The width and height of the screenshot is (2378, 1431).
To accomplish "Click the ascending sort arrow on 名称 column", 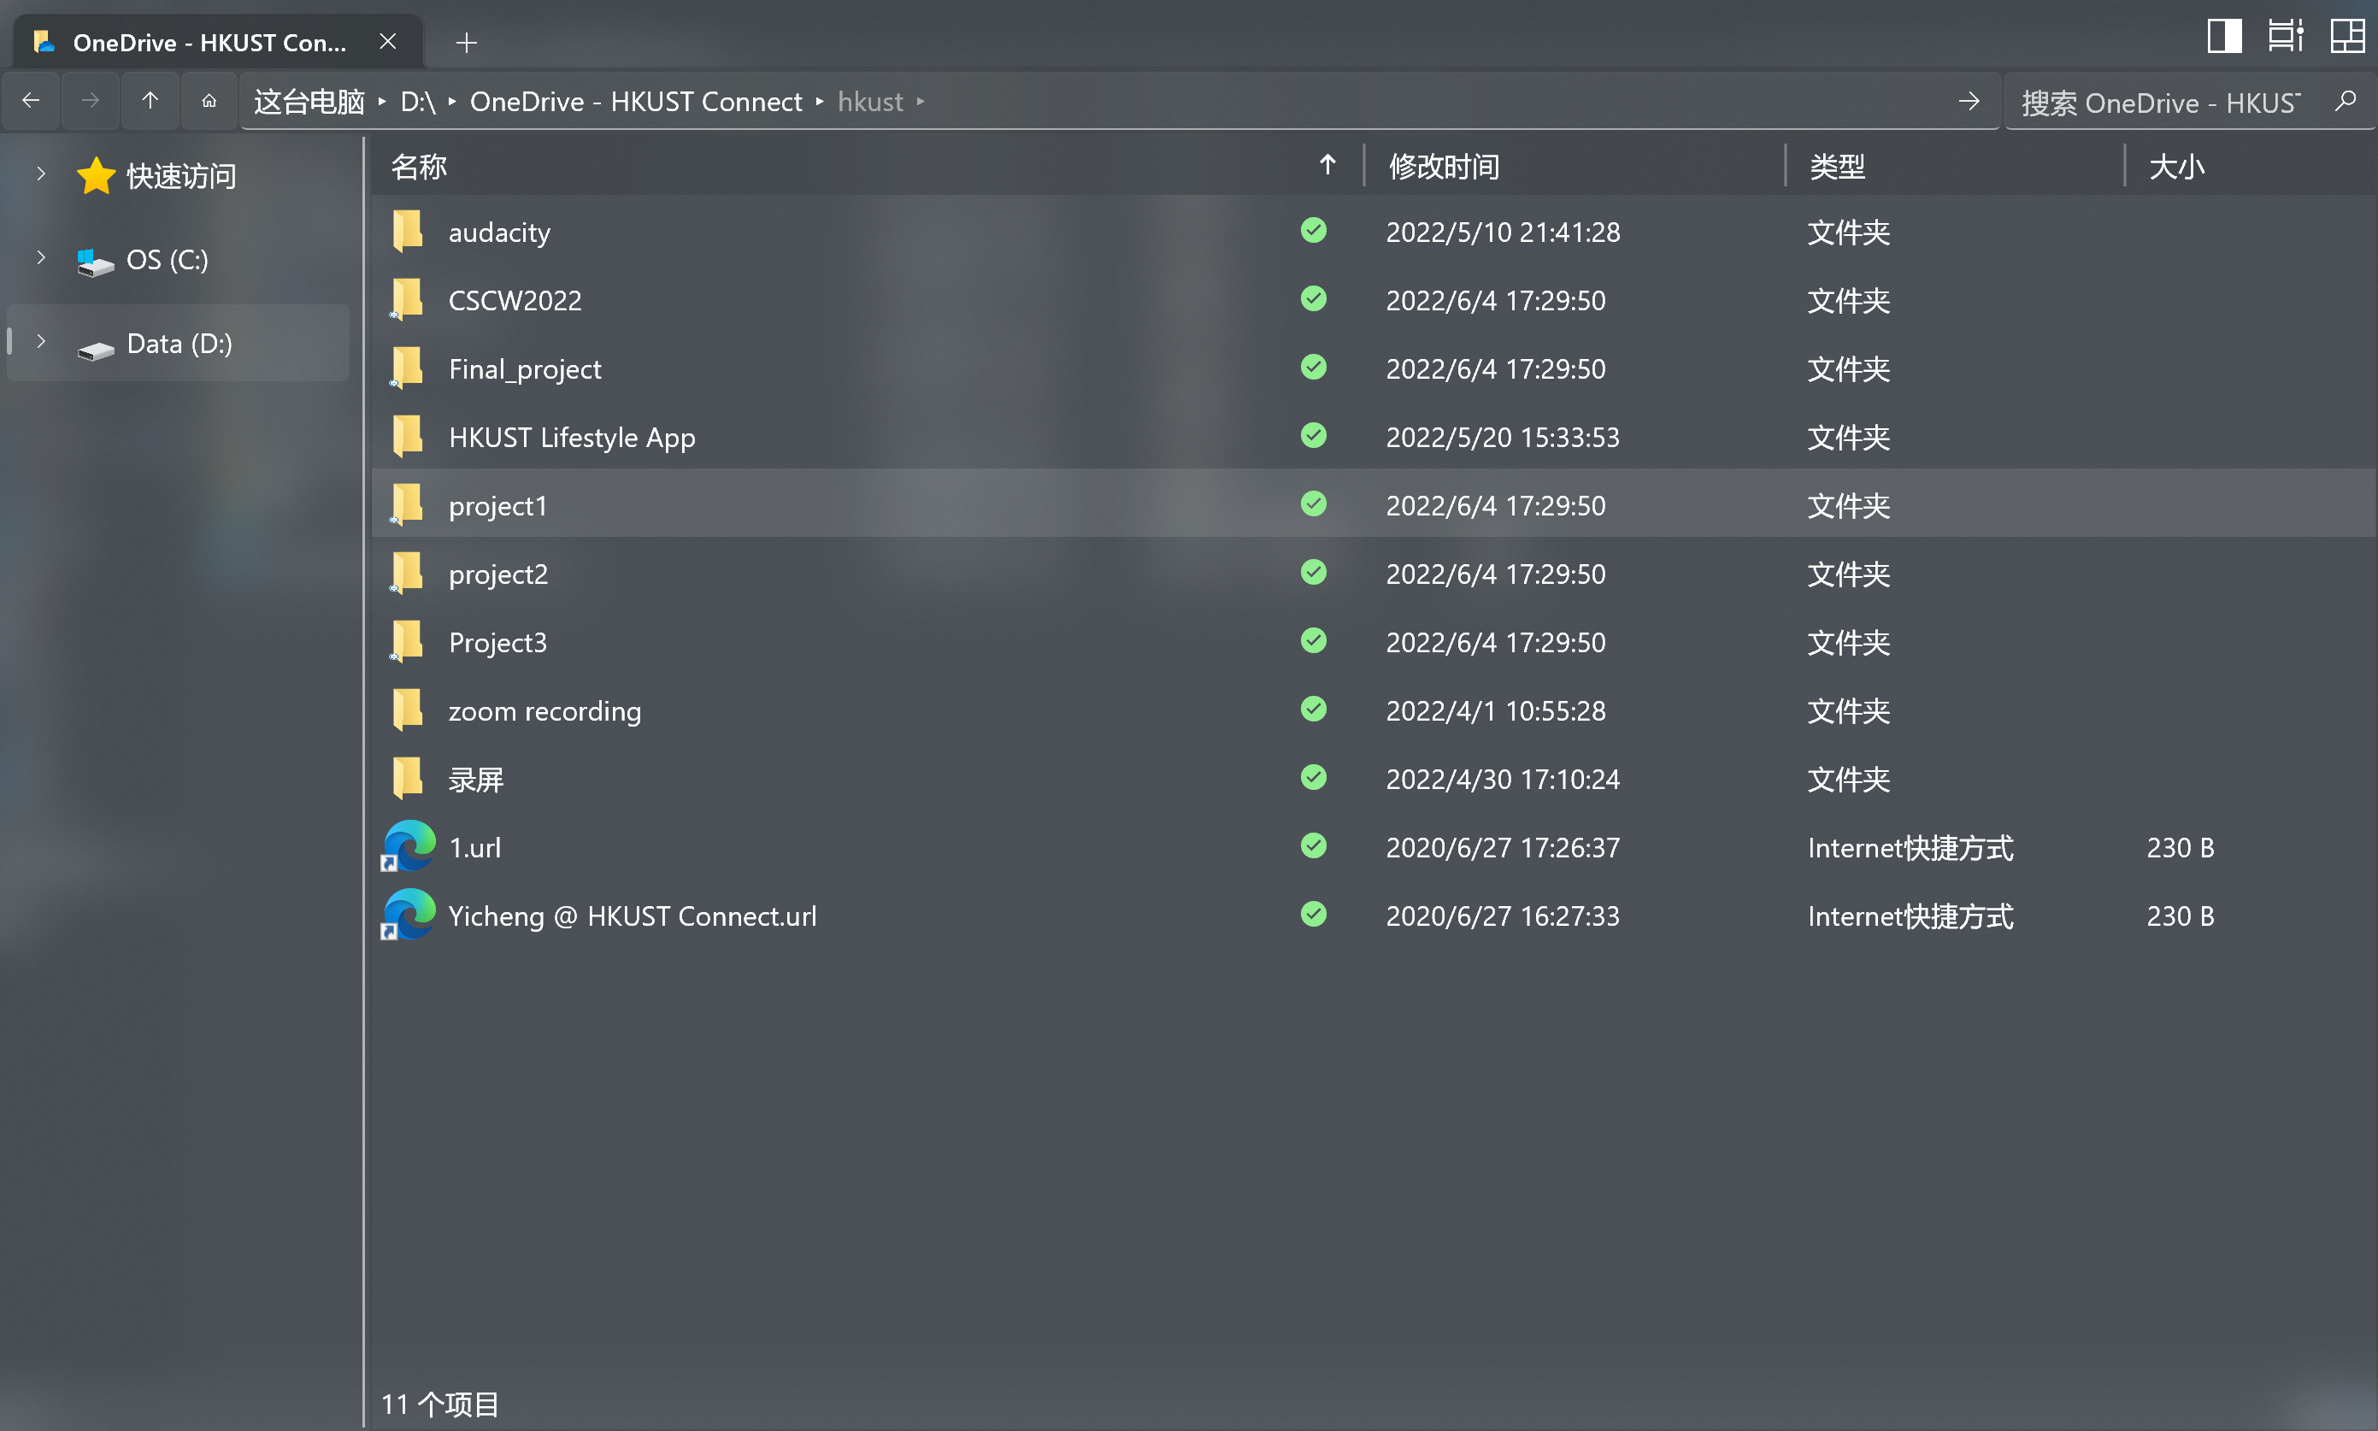I will tap(1327, 165).
